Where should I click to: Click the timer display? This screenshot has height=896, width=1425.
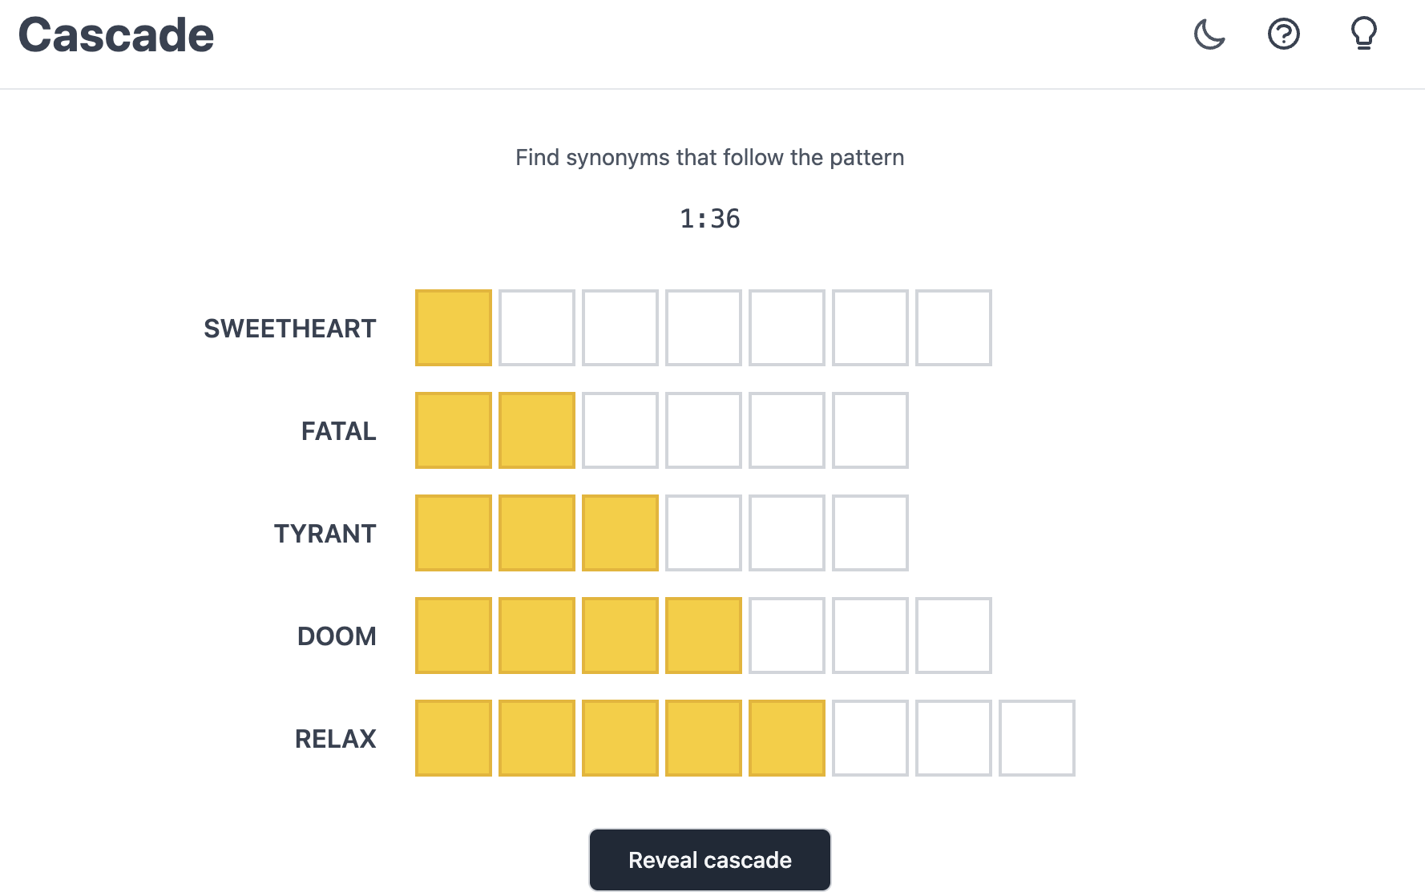click(710, 219)
